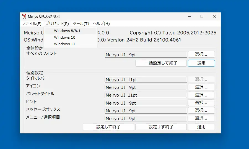Minimize the Meiryo UI window
Viewport: 249px width, 149px height.
click(189, 16)
